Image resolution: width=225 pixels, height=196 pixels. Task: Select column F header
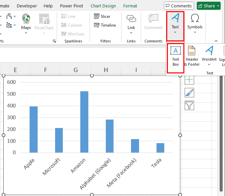point(45,70)
